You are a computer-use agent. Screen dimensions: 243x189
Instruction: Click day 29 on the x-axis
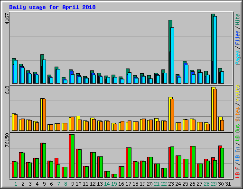(214, 184)
